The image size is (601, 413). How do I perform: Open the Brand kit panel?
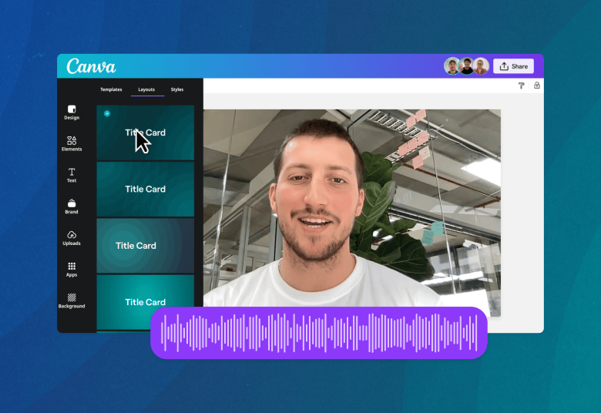[72, 206]
